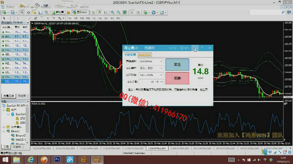Image resolution: width=293 pixels, height=164 pixels.
Task: Select the vertical line drawing tool
Action: (x=18, y=18)
